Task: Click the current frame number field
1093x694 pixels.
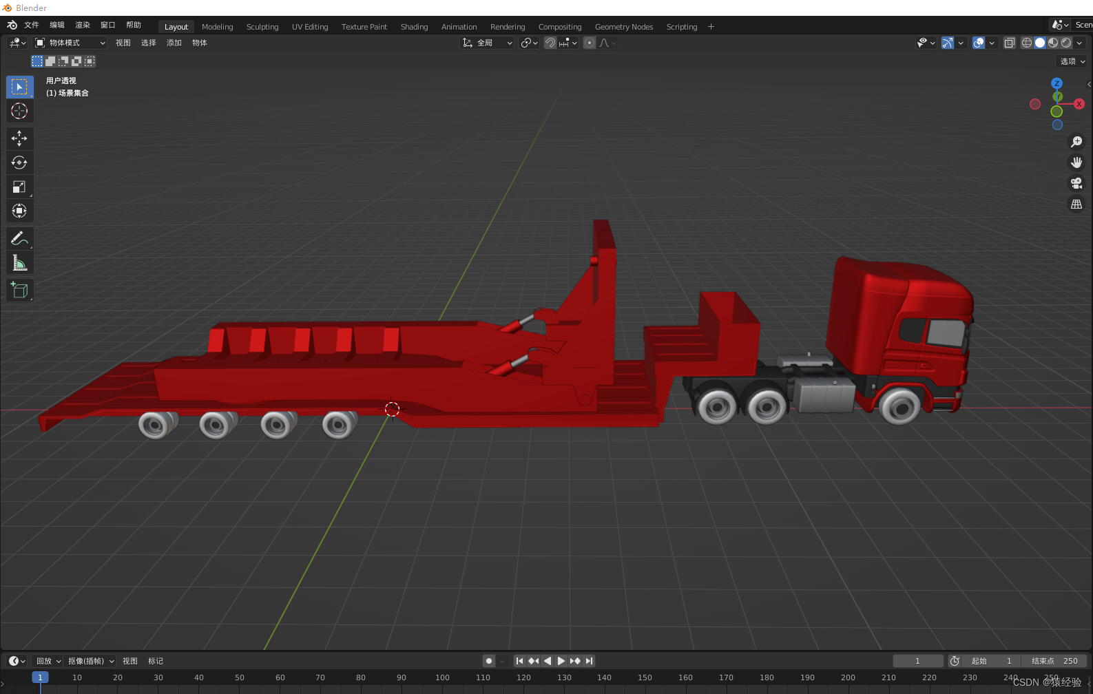Action: click(x=918, y=661)
